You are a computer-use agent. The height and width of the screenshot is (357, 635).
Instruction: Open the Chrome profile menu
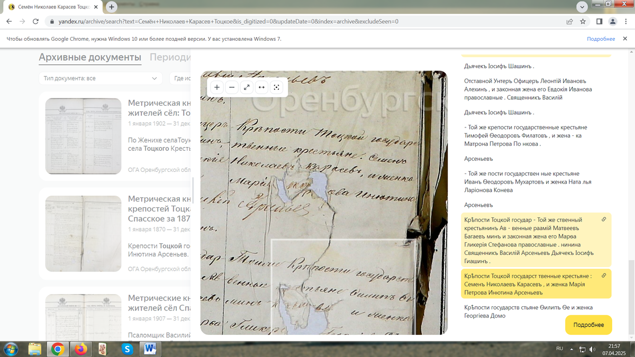coord(613,22)
